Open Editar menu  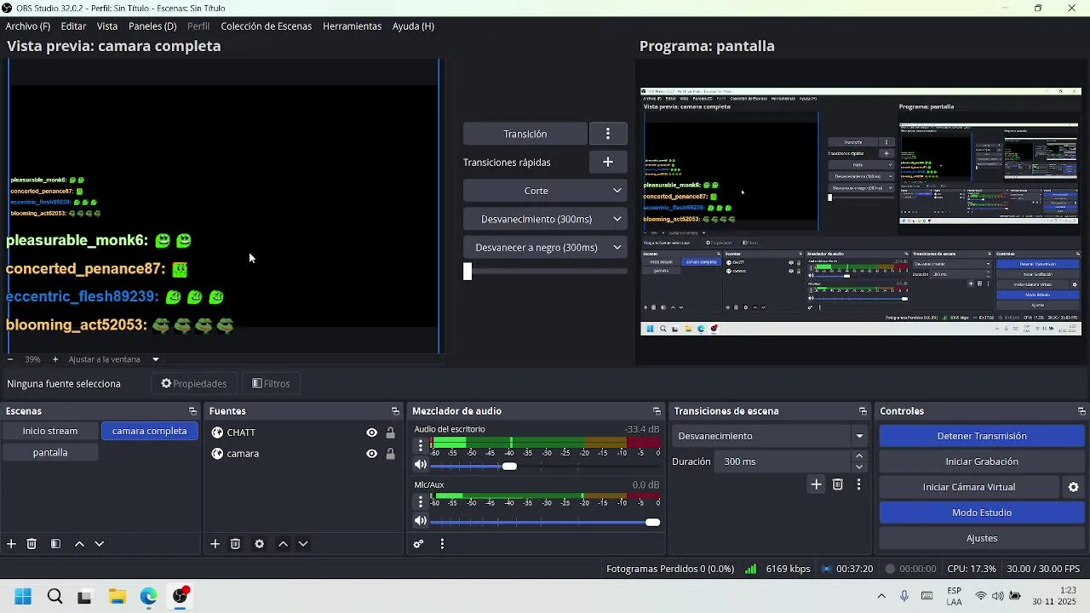[x=73, y=26]
